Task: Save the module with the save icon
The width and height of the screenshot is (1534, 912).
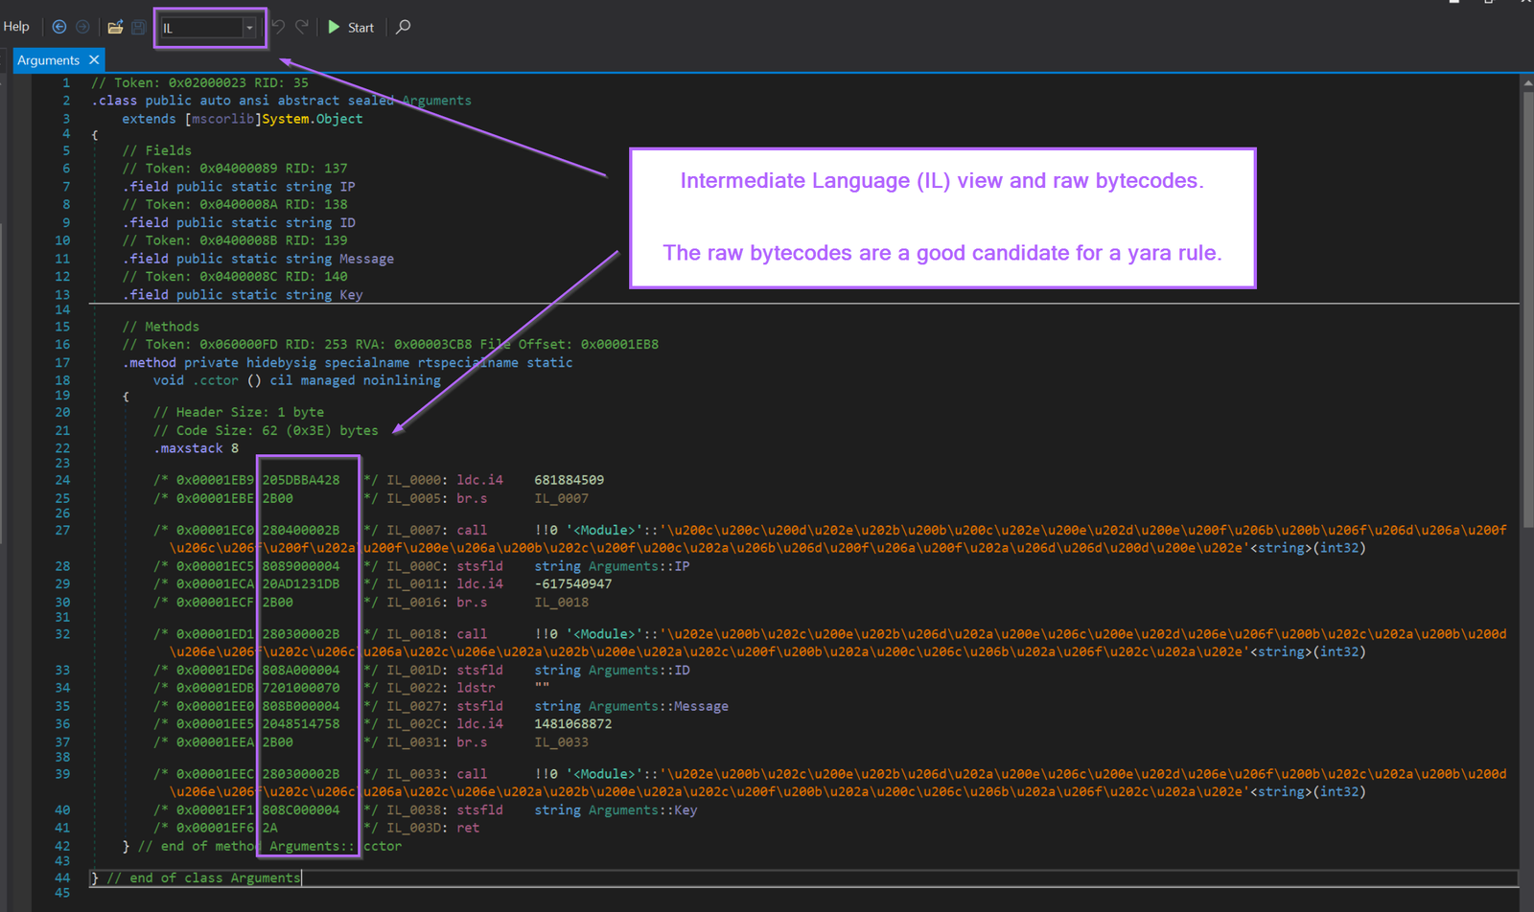Action: [138, 27]
